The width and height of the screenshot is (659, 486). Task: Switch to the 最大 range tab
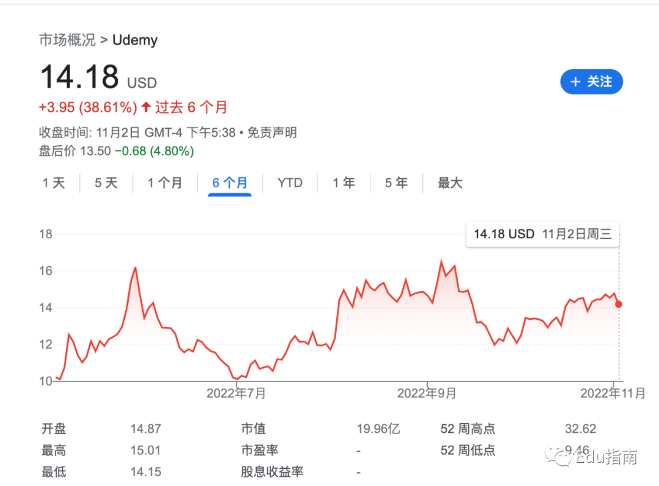[x=450, y=183]
